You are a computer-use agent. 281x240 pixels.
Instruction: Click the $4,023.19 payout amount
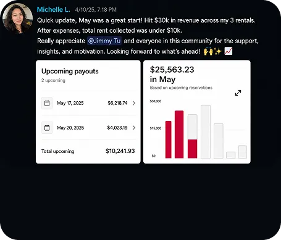click(117, 128)
